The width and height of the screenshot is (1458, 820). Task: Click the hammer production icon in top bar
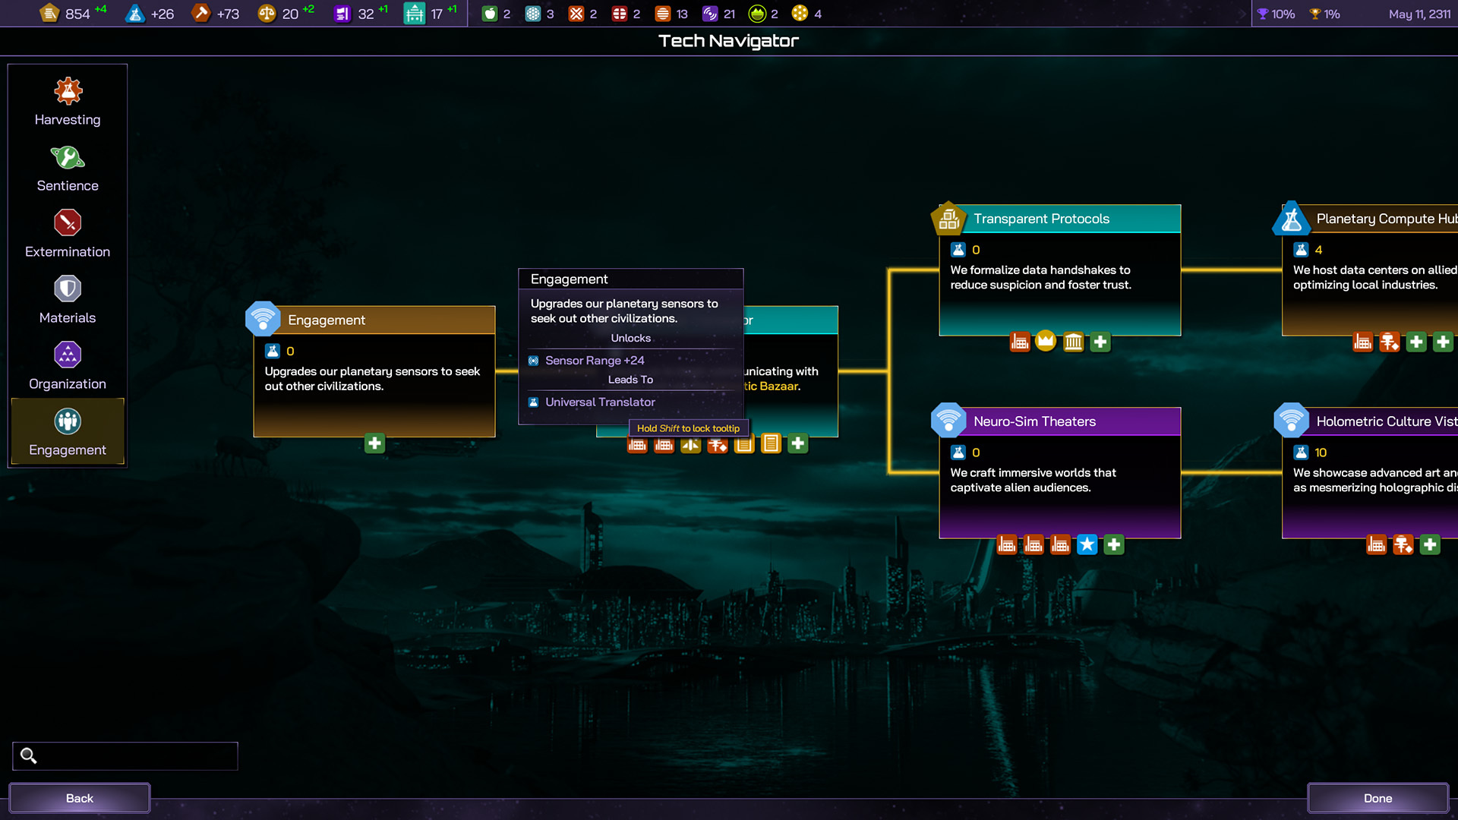point(201,14)
